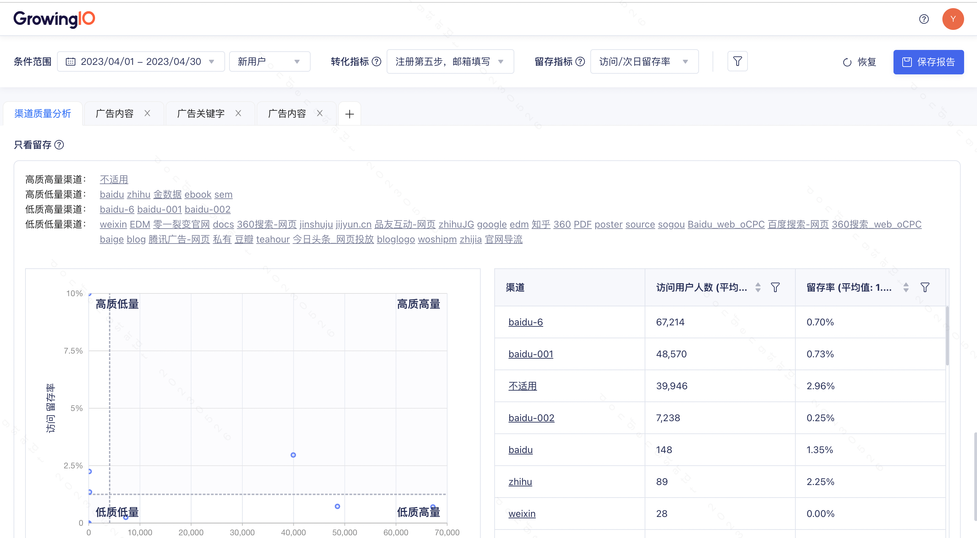Image resolution: width=977 pixels, height=538 pixels.
Task: Close the 广告关键字 tab
Action: click(238, 113)
